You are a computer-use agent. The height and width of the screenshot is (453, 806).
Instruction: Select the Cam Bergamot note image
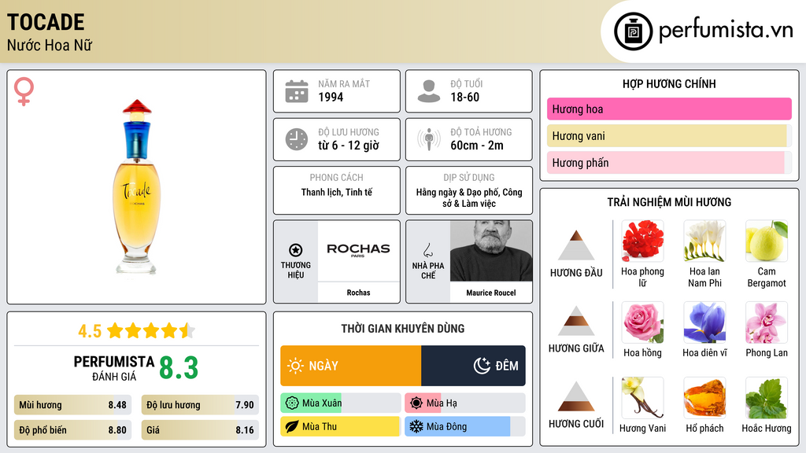767,241
